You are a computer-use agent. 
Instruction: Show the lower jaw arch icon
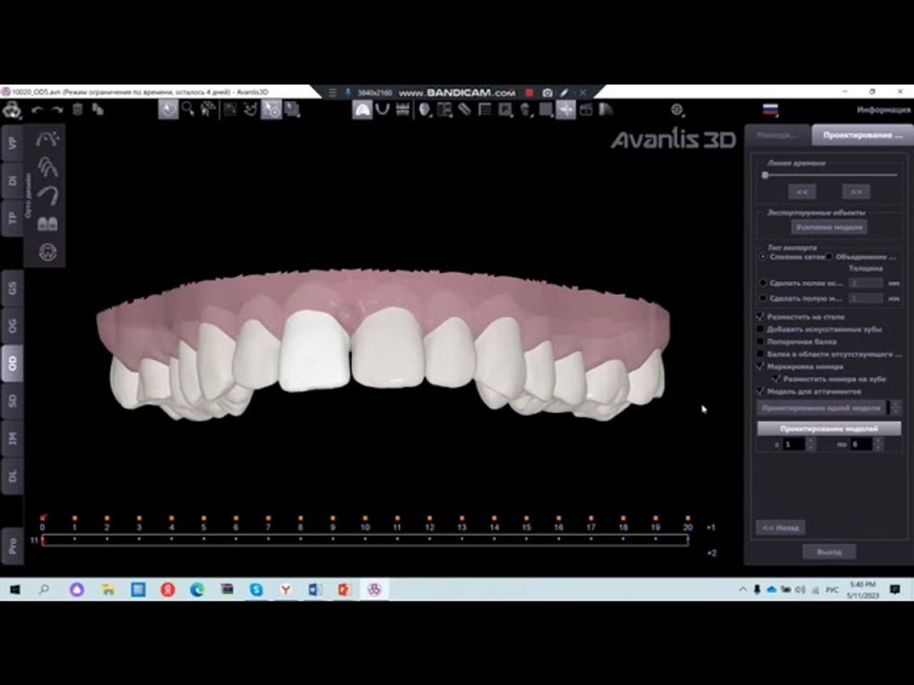pos(382,110)
